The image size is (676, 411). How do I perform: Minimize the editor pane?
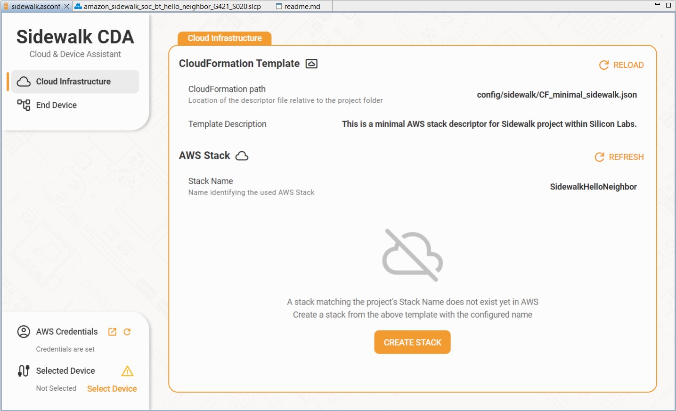pyautogui.click(x=658, y=4)
